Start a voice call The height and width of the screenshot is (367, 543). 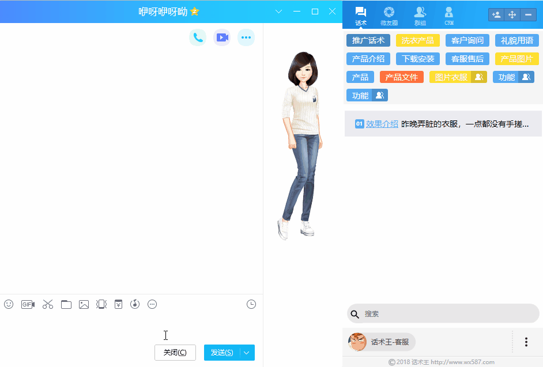198,37
